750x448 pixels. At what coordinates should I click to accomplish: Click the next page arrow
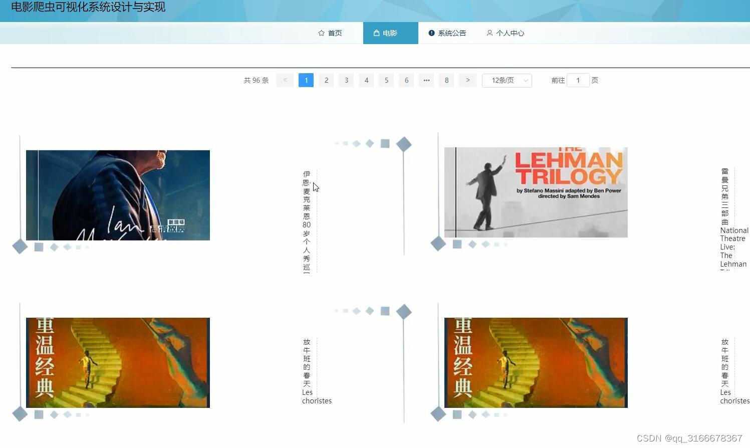tap(468, 80)
